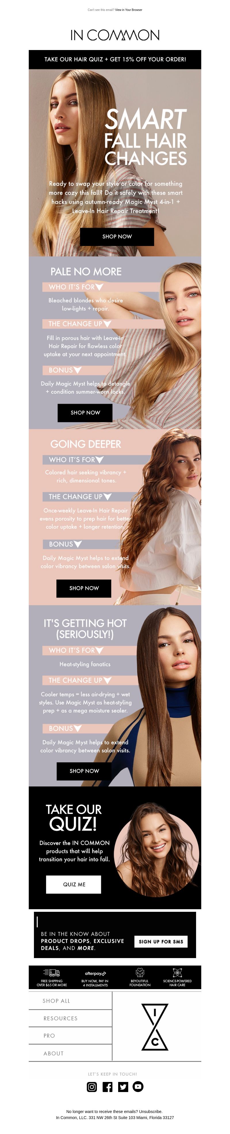Click the free shipping truck icon

pos(51,973)
